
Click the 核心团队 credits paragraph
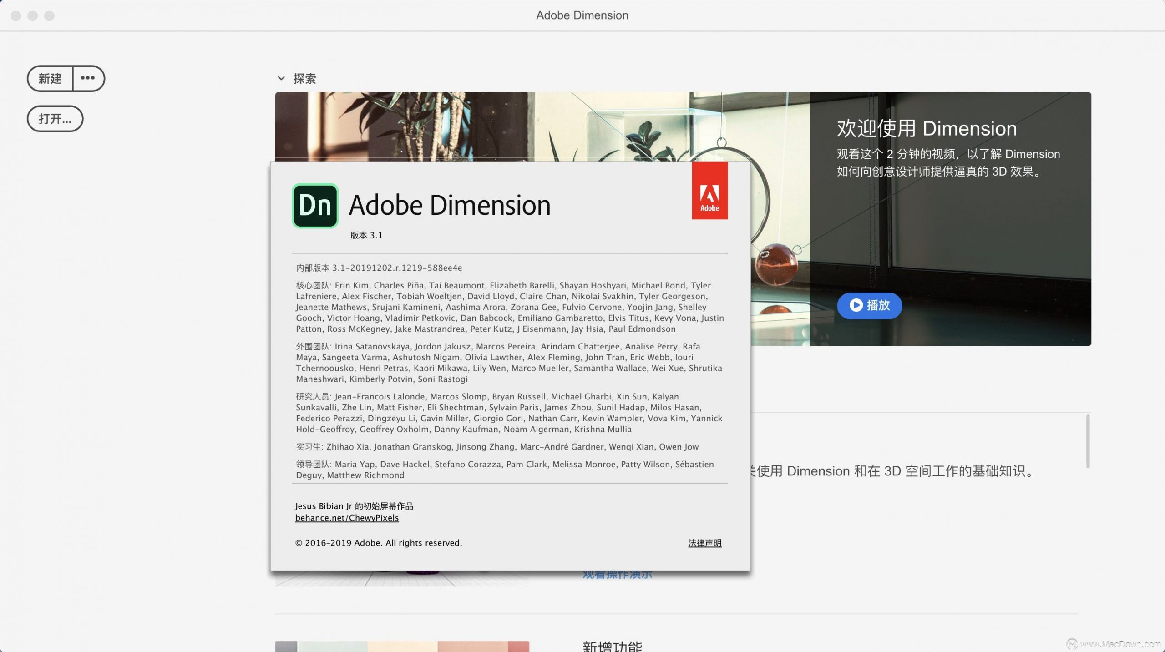510,307
